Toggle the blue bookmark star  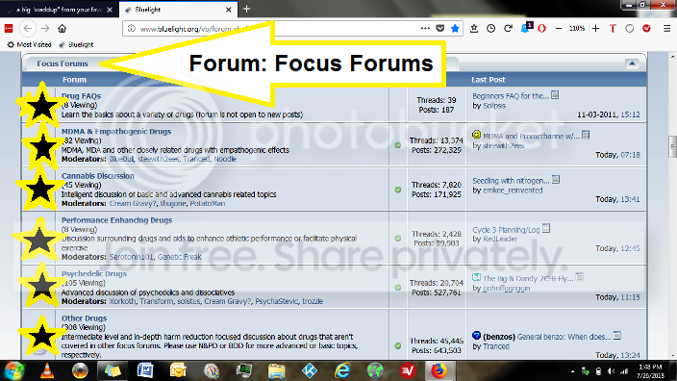(455, 29)
